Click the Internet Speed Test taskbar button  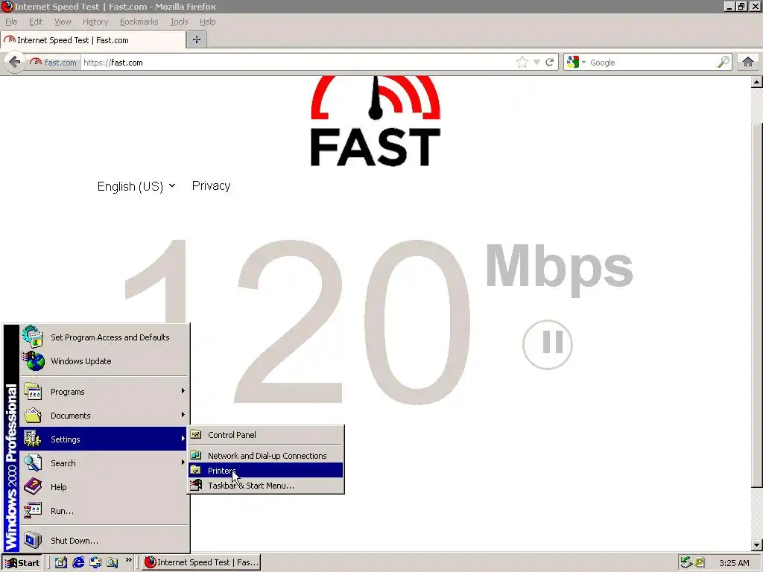coord(201,563)
